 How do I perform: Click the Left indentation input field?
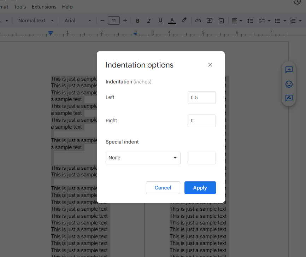click(202, 98)
